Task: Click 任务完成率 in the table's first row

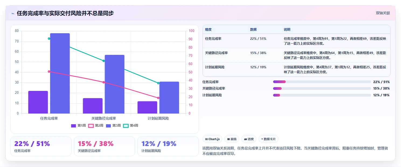Action: 213,39
